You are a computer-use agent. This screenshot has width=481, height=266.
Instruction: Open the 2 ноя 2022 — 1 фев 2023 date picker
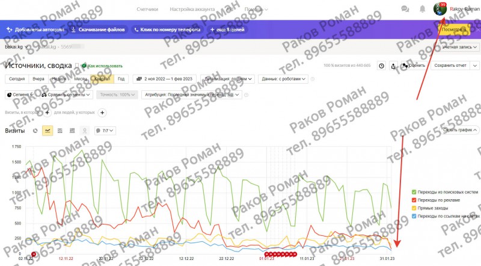click(x=164, y=79)
